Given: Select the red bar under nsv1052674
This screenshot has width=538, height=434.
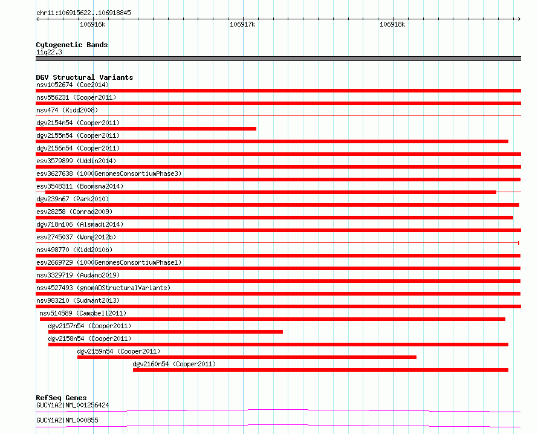Looking at the screenshot, I should (x=278, y=91).
